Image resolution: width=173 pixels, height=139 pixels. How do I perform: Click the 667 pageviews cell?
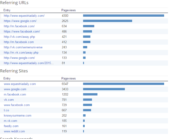[64, 110]
